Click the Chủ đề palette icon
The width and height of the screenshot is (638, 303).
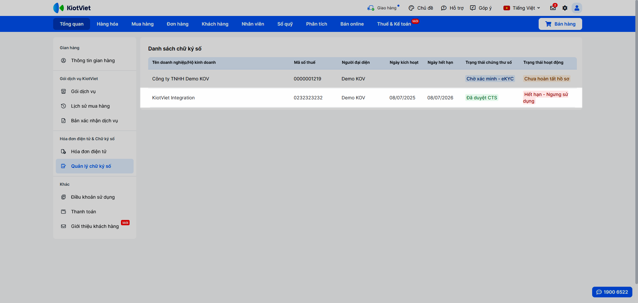[411, 8]
